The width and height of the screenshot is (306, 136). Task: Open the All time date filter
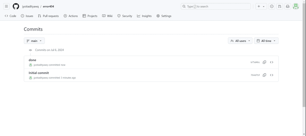[266, 41]
